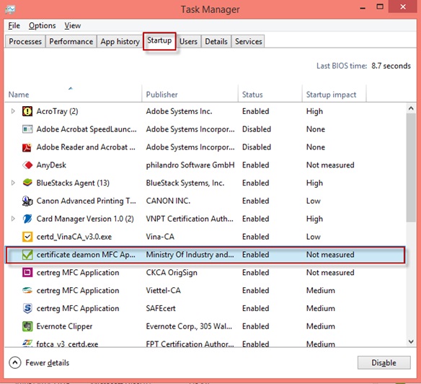Click Adobe Systems Inc. publisher cell
Viewport: 421px width, 384px height.
pyautogui.click(x=179, y=111)
